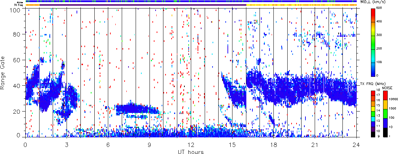Click the black segment of NOISE colorbar
This screenshot has width=398, height=154.
click(x=385, y=132)
